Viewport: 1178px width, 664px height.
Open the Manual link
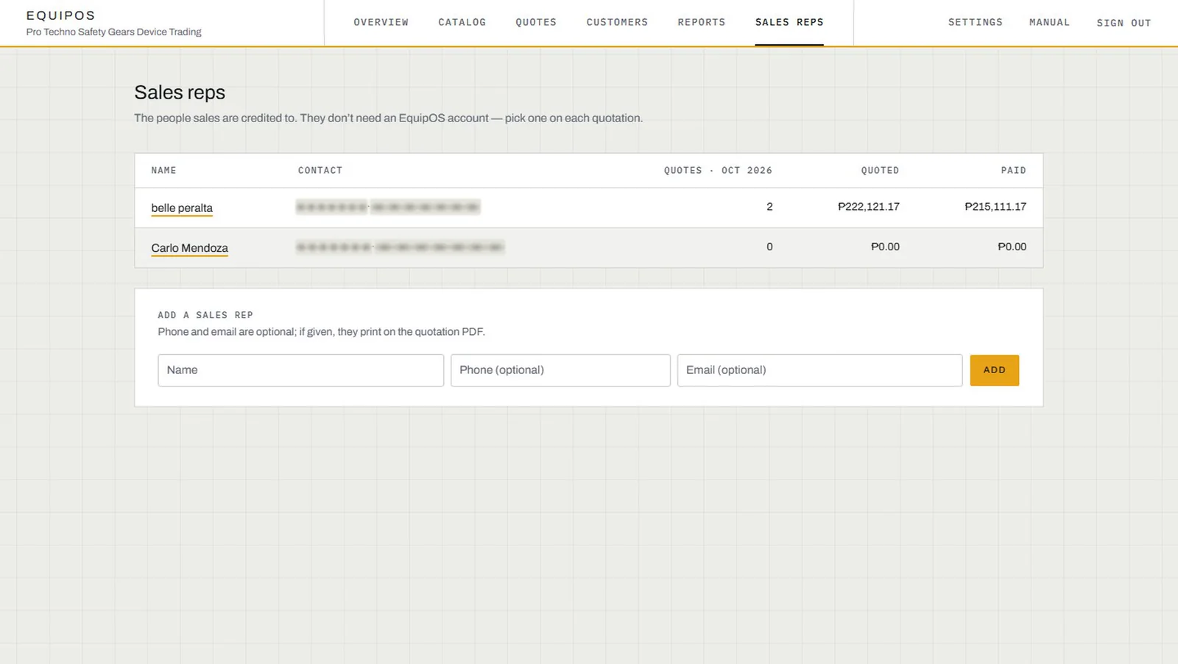1049,22
